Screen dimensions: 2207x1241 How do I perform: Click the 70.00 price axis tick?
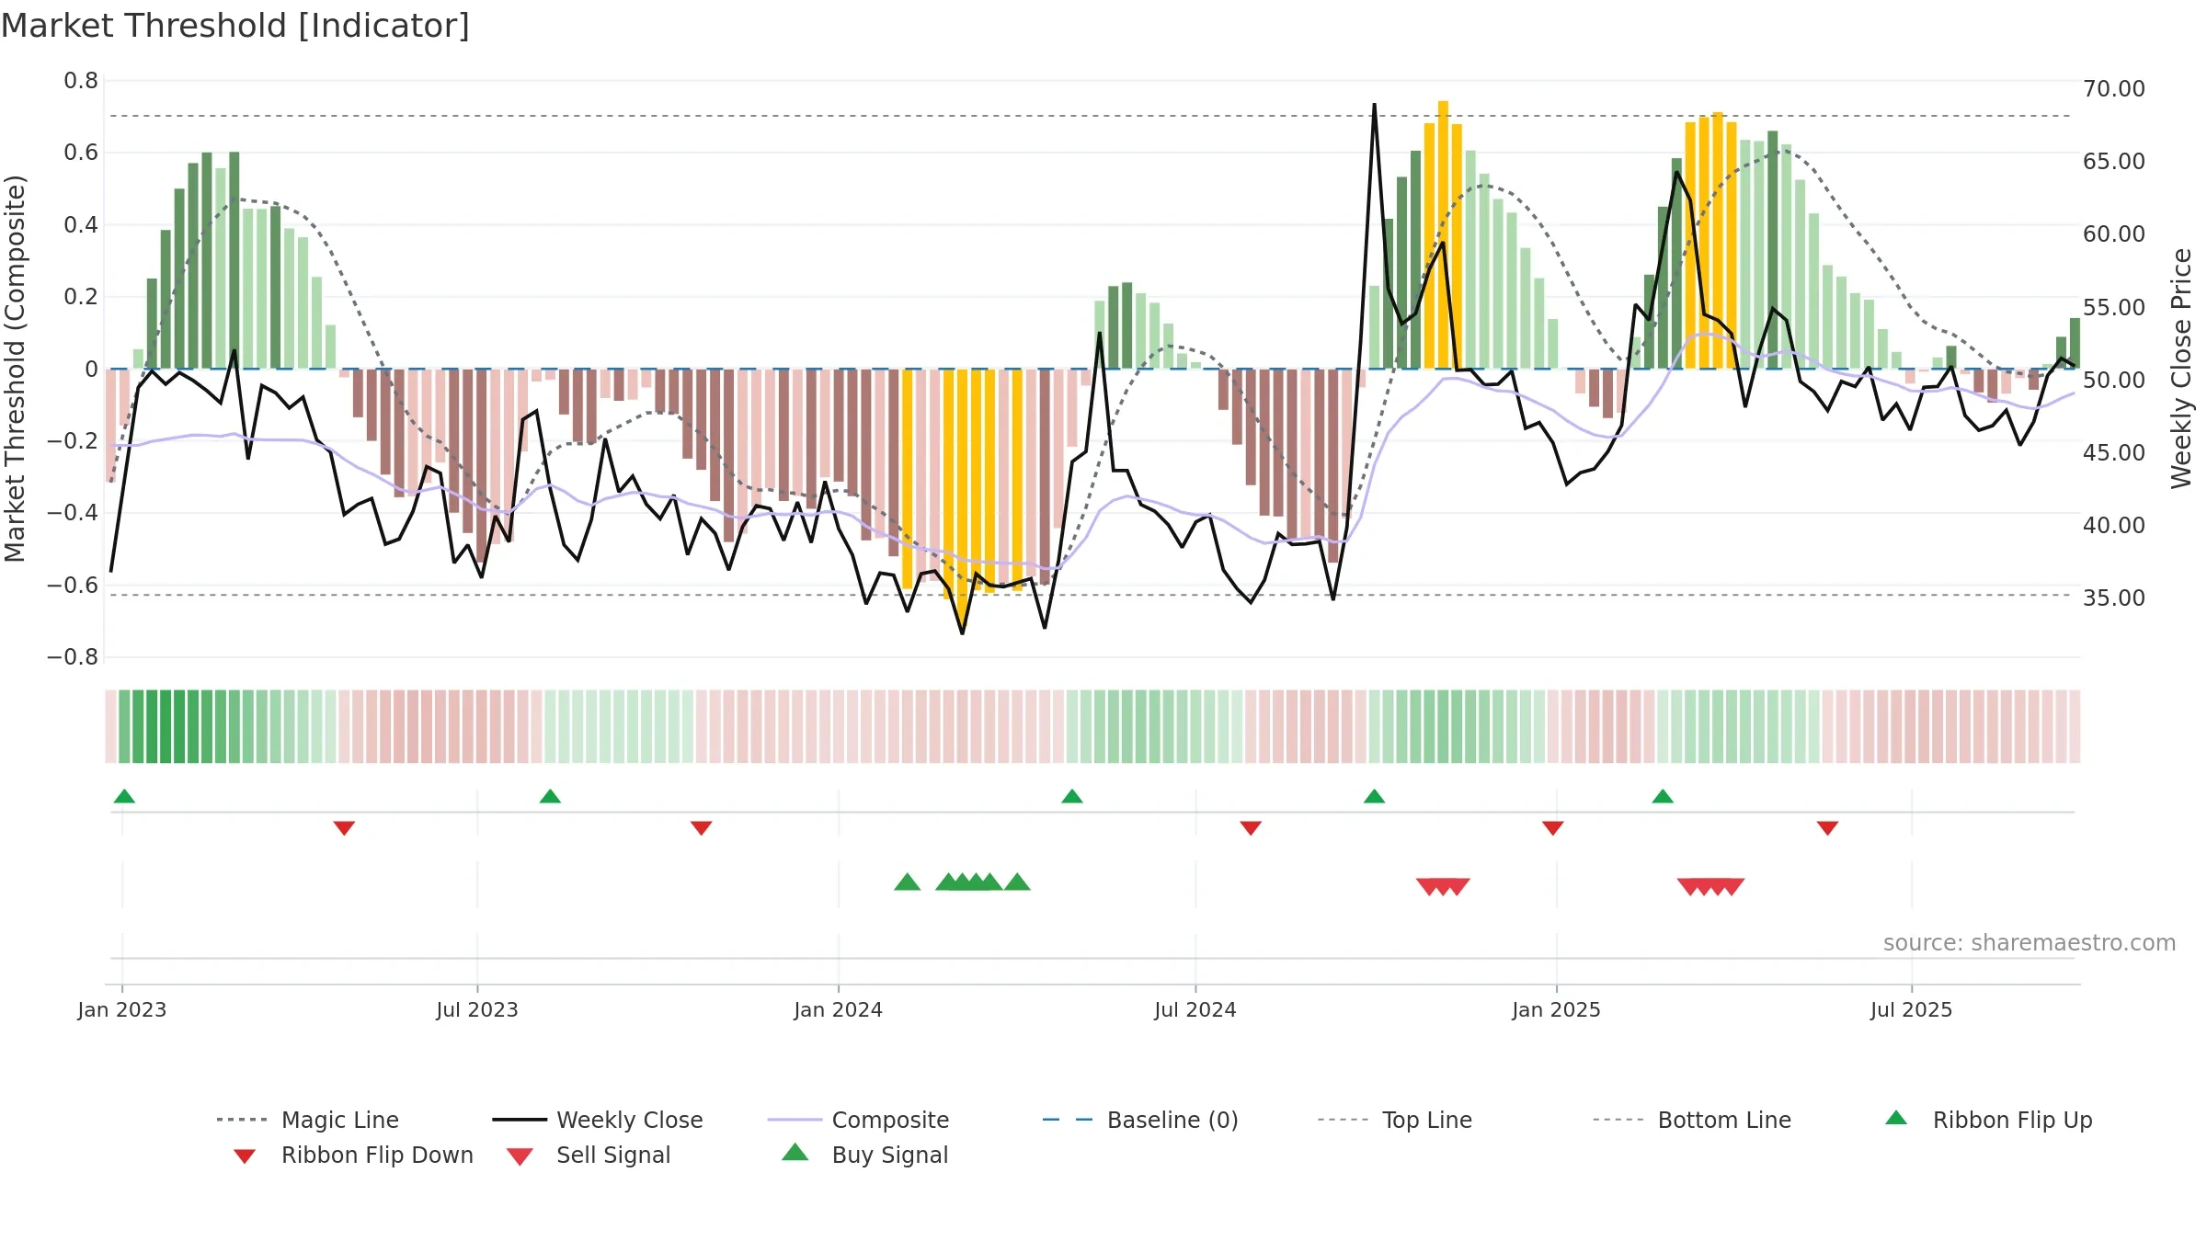(2114, 89)
